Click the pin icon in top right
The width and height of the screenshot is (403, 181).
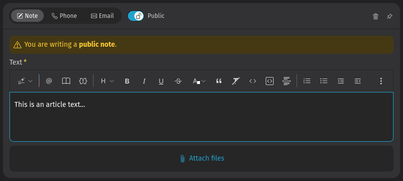coord(390,16)
